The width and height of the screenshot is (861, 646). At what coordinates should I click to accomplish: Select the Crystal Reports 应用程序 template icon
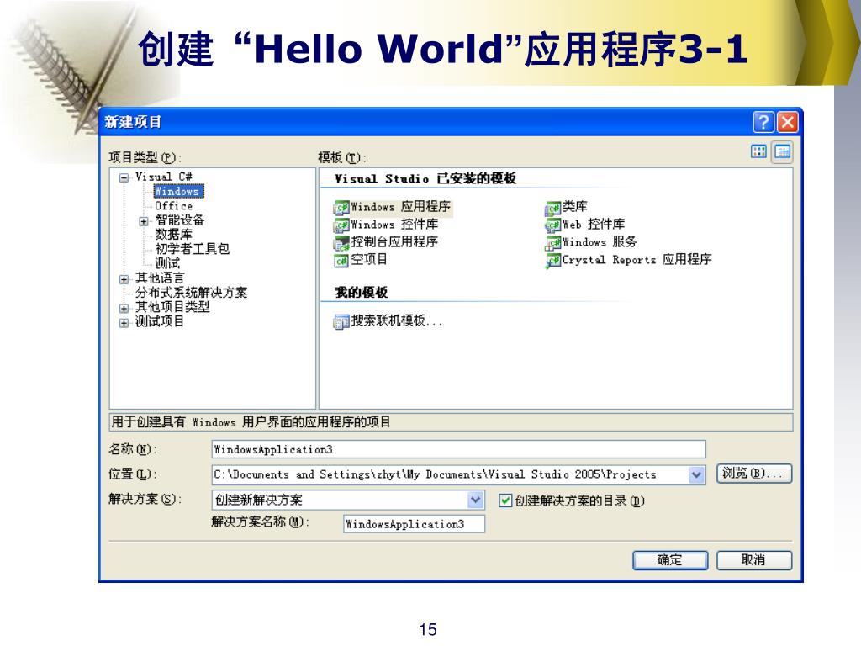[552, 261]
